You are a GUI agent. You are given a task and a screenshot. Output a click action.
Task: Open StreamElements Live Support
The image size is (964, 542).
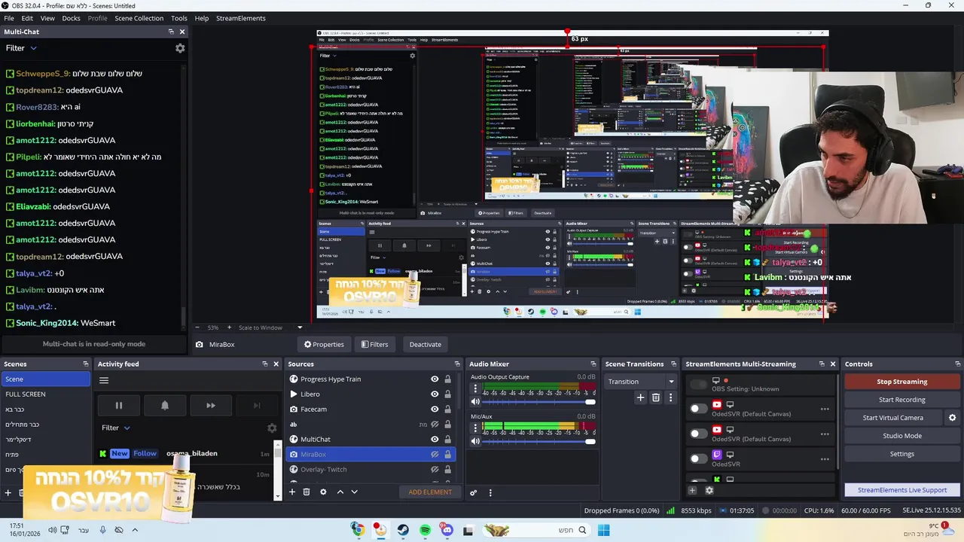click(901, 490)
